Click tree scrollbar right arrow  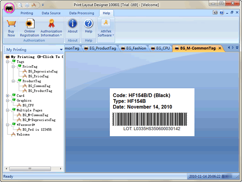[60, 168]
